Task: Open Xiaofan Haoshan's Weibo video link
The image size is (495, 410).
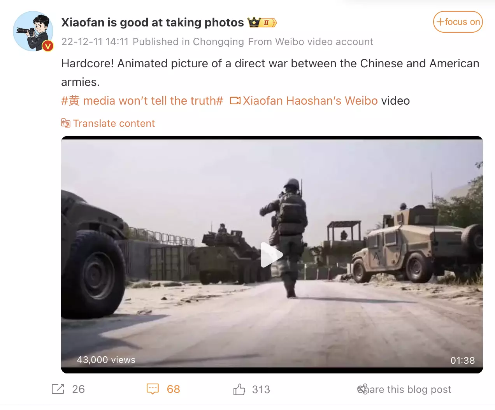Action: [x=310, y=101]
